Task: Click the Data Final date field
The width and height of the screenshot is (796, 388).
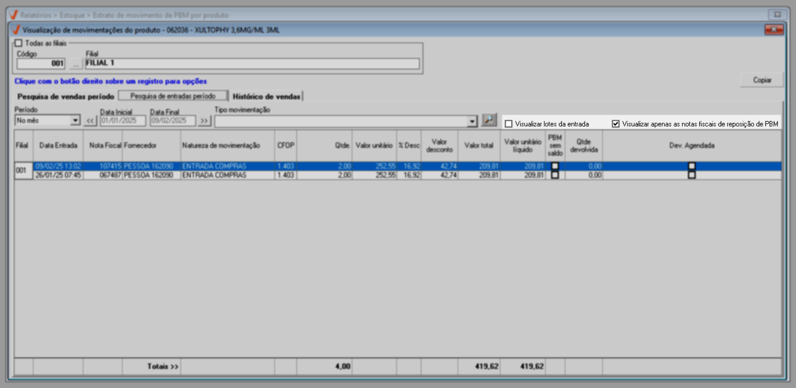Action: tap(173, 121)
